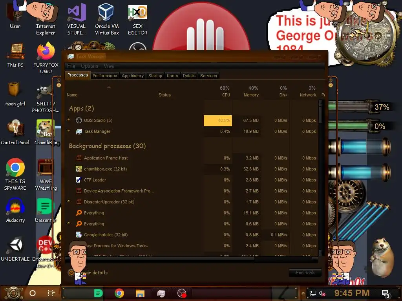The width and height of the screenshot is (402, 301).
Task: Click muted volume icon in tray
Action: click(322, 293)
